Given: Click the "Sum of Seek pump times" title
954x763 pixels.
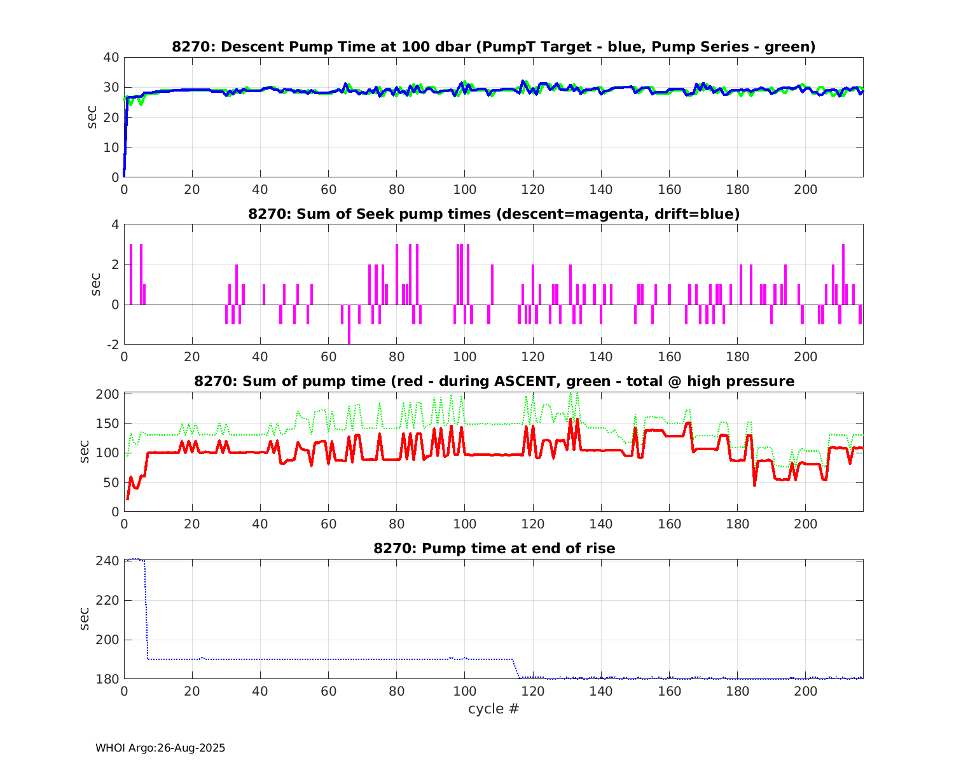Looking at the screenshot, I should click(x=494, y=214).
